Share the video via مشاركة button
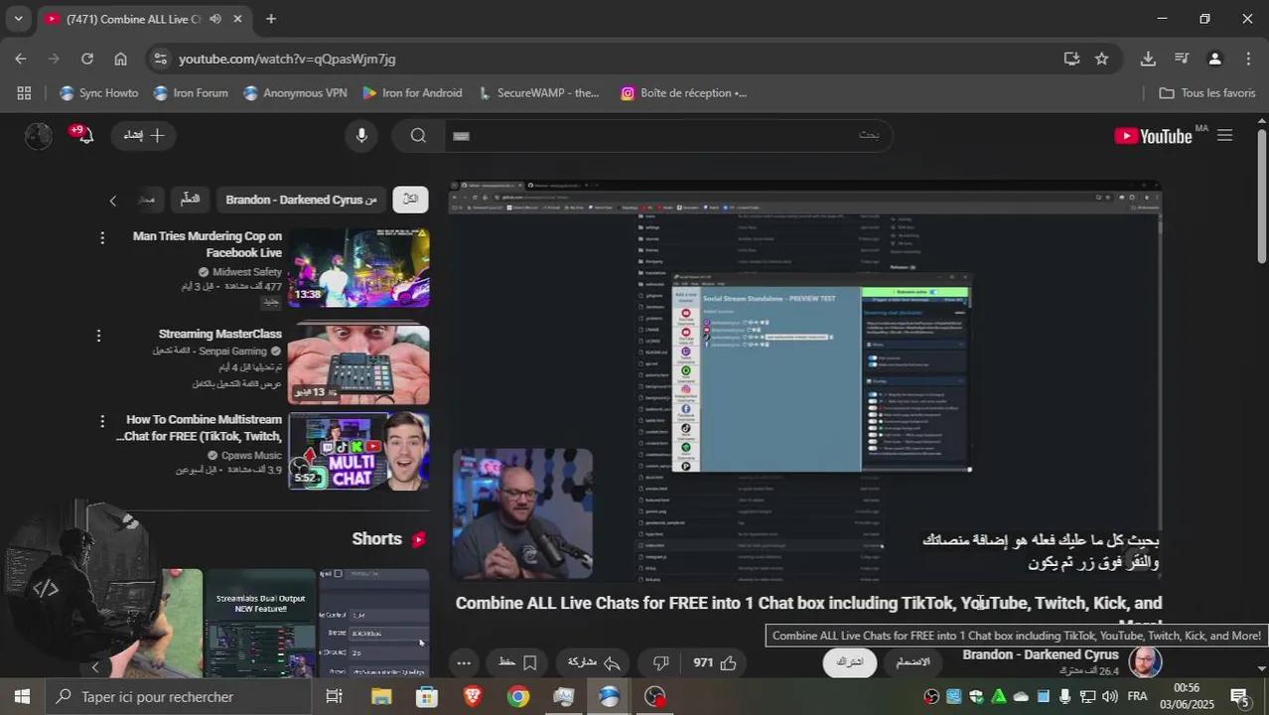 point(595,662)
